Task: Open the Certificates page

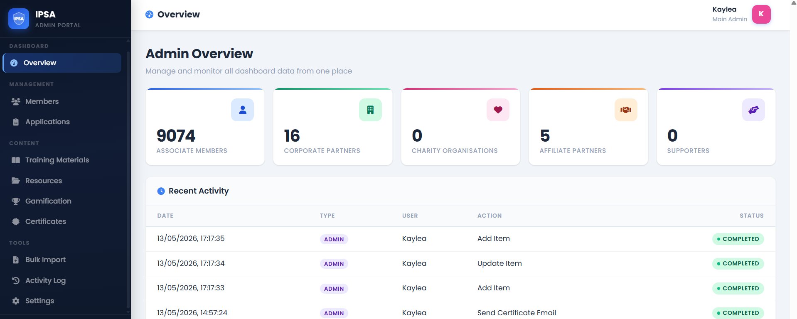Action: (x=62, y=221)
